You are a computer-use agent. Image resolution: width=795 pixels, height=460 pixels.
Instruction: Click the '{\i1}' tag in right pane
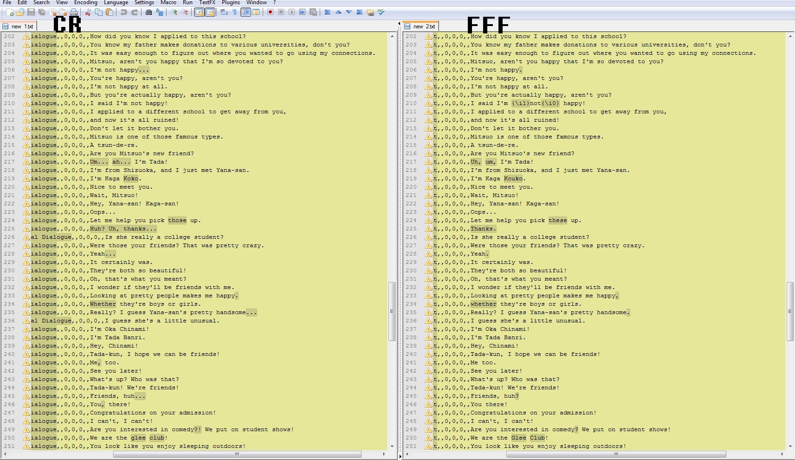pos(521,103)
